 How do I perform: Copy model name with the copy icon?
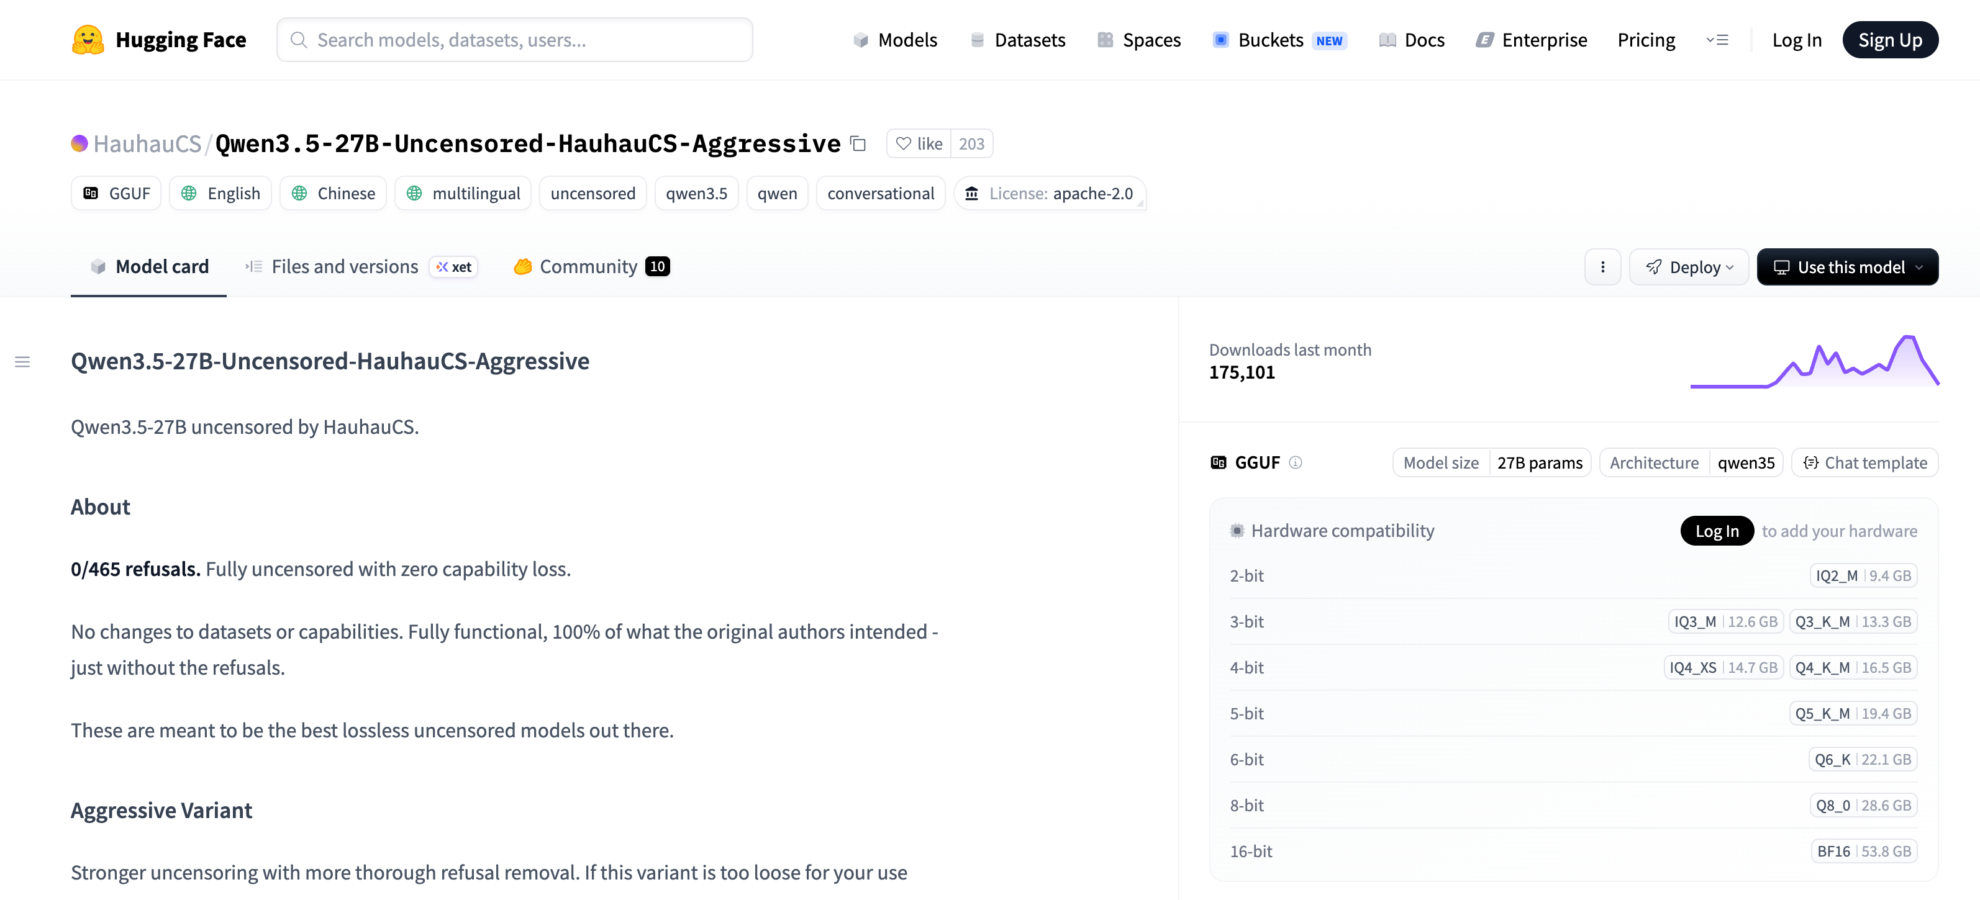tap(858, 143)
